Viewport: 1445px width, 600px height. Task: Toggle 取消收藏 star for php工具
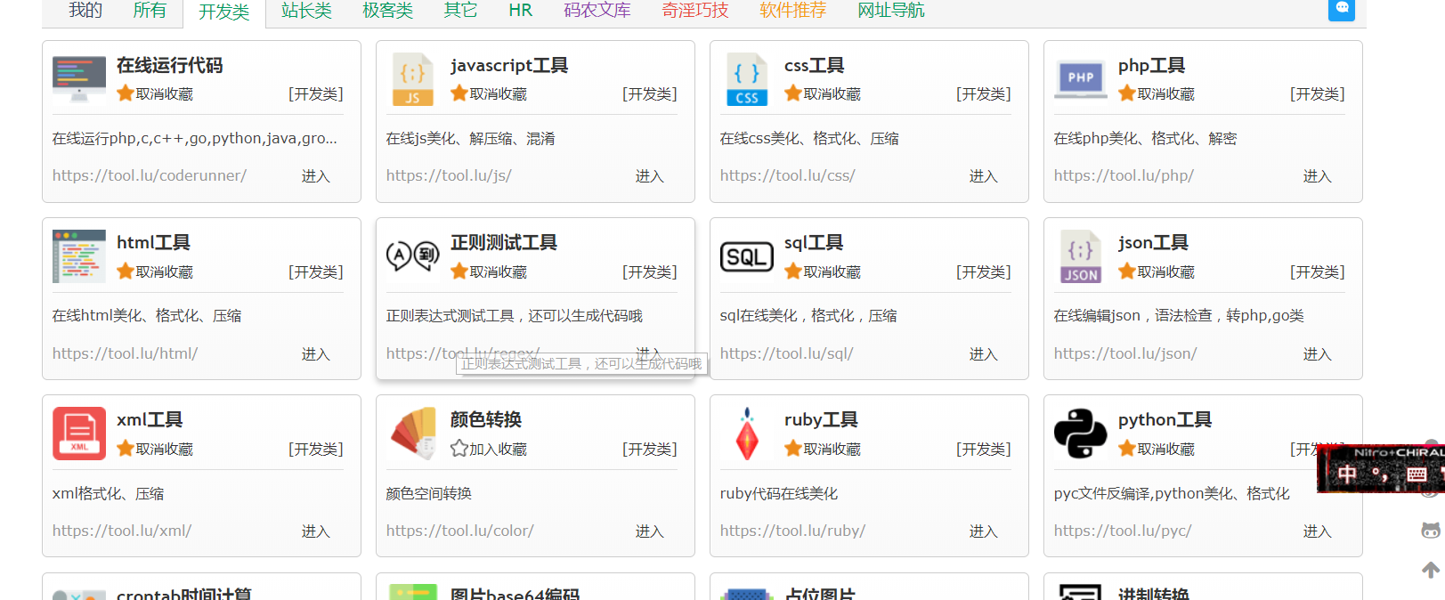(1157, 93)
